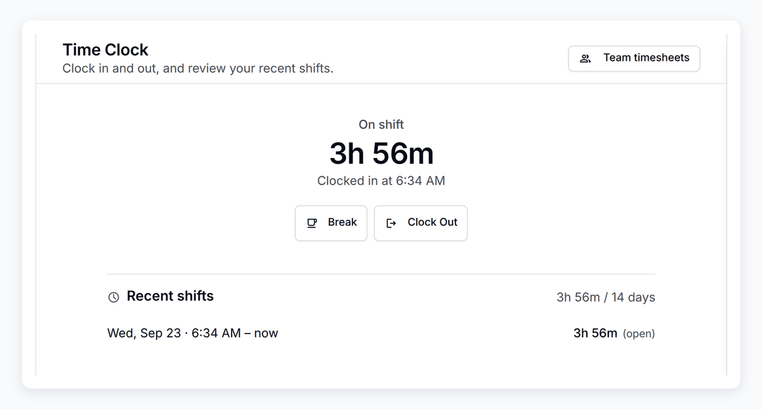This screenshot has height=409, width=762.
Task: Click the bold 3h 56m shift duration
Action: pyautogui.click(x=595, y=333)
